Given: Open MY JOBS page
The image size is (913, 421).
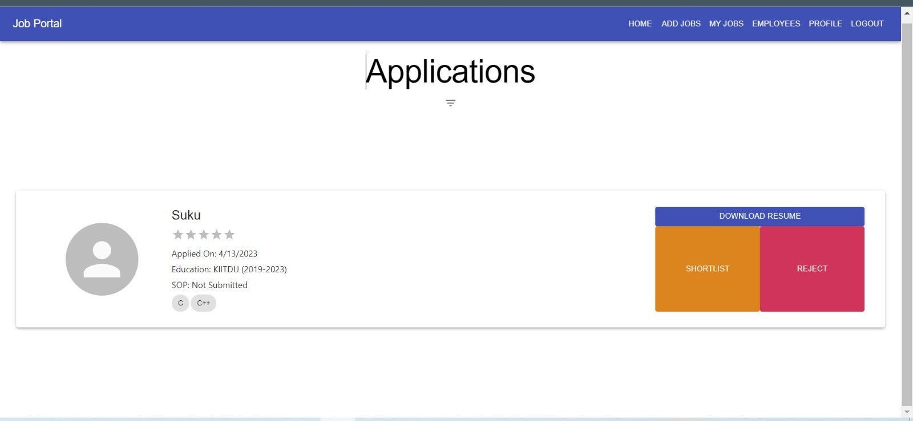Looking at the screenshot, I should pyautogui.click(x=726, y=23).
